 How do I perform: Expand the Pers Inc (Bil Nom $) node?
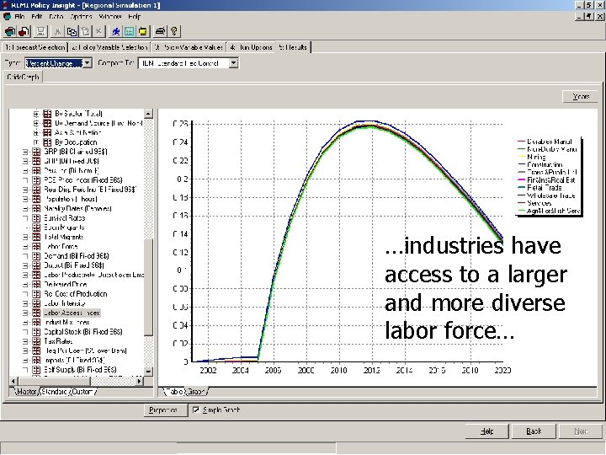[25, 170]
